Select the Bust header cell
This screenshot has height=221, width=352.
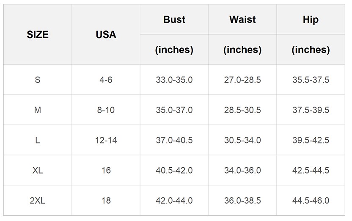point(174,19)
